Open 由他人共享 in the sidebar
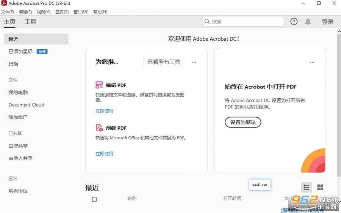This screenshot has height=213, width=341. click(x=20, y=158)
